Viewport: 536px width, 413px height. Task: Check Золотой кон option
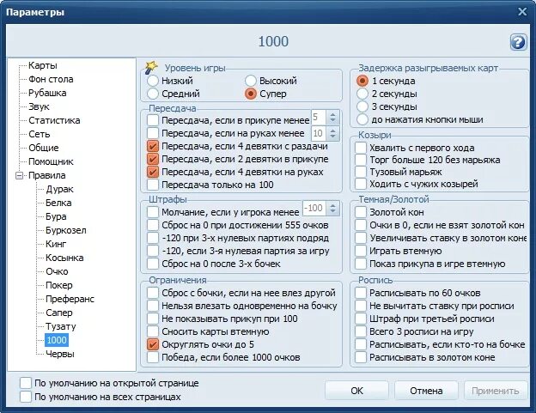(361, 212)
